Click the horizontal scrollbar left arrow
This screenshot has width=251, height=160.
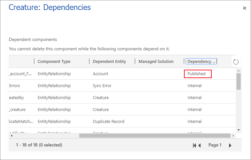(x=11, y=136)
